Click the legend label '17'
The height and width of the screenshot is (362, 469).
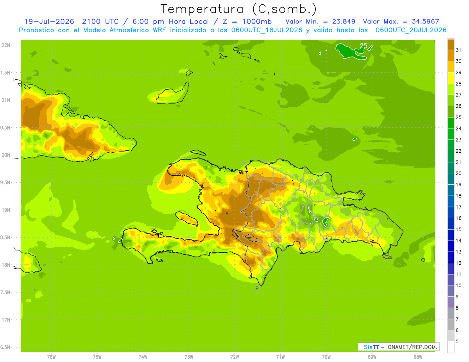[x=458, y=207]
